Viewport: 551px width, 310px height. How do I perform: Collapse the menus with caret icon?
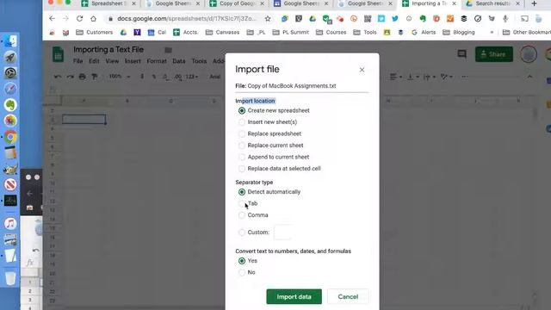529,77
